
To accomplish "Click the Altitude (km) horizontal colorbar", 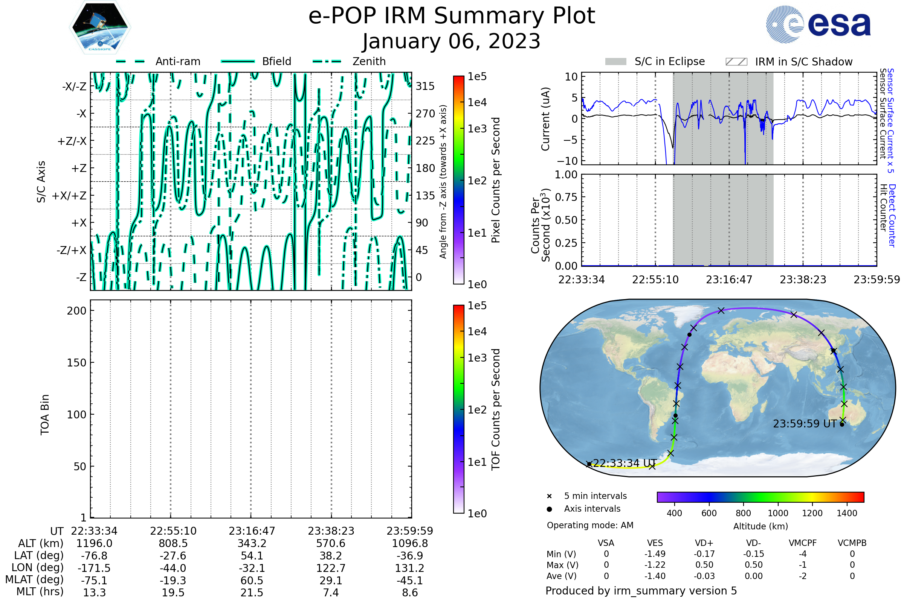I will click(760, 497).
